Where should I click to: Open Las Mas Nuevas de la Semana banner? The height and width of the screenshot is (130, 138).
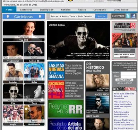pos(66,71)
